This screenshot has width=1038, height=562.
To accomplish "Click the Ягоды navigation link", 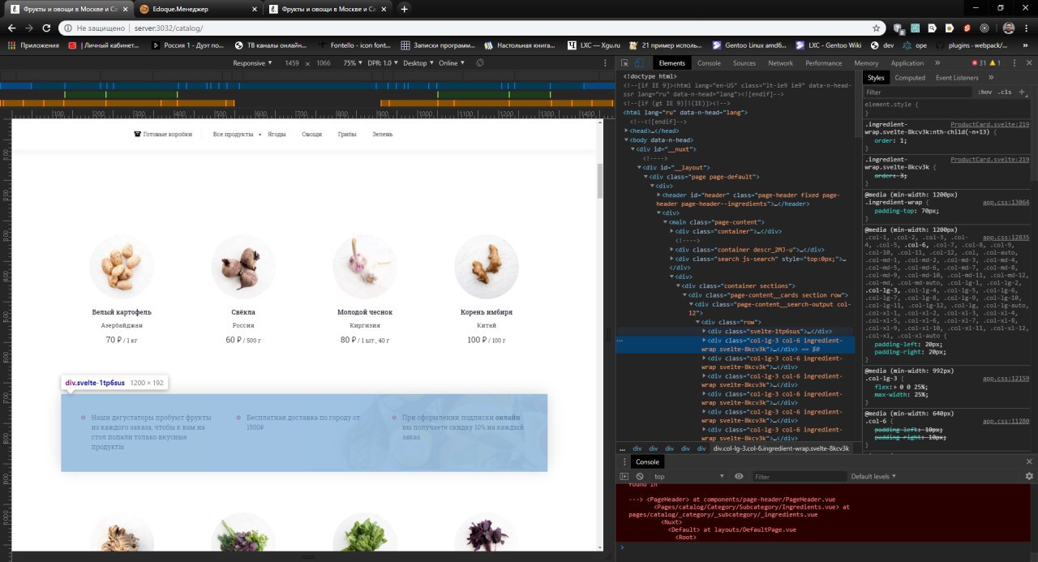I will coord(277,134).
